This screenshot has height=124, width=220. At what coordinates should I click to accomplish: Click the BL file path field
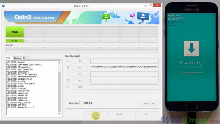[x=124, y=61]
